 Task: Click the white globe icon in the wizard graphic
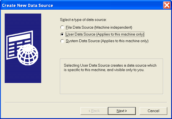(x=28, y=55)
